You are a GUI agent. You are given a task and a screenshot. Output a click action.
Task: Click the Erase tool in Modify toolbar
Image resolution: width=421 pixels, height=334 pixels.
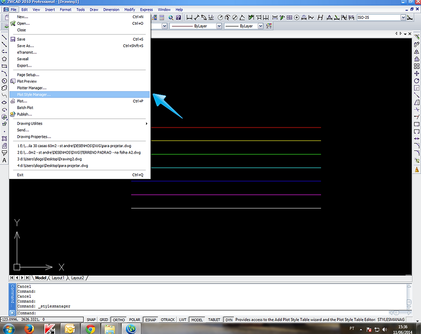(x=416, y=37)
